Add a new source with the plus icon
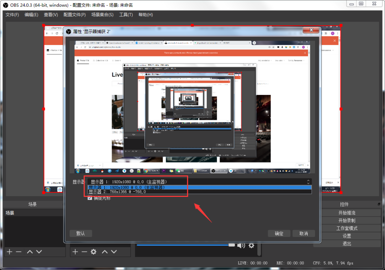Image resolution: width=385 pixels, height=270 pixels. click(75, 252)
